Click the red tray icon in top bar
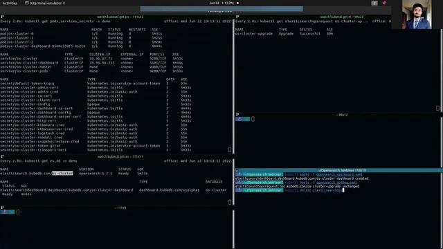Viewport: 443px width, 249px height. click(x=385, y=3)
